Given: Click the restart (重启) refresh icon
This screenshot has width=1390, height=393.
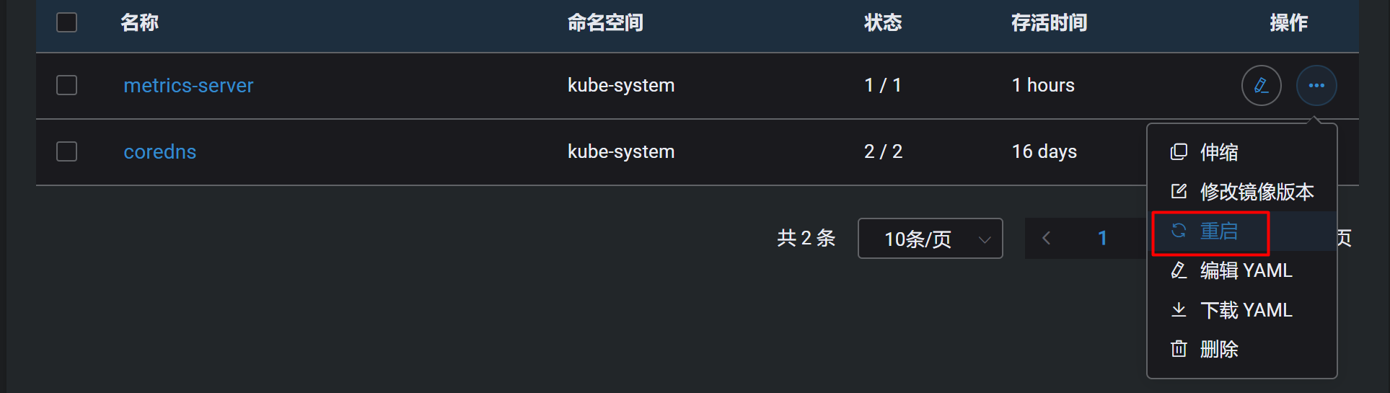Looking at the screenshot, I should coord(1179,231).
